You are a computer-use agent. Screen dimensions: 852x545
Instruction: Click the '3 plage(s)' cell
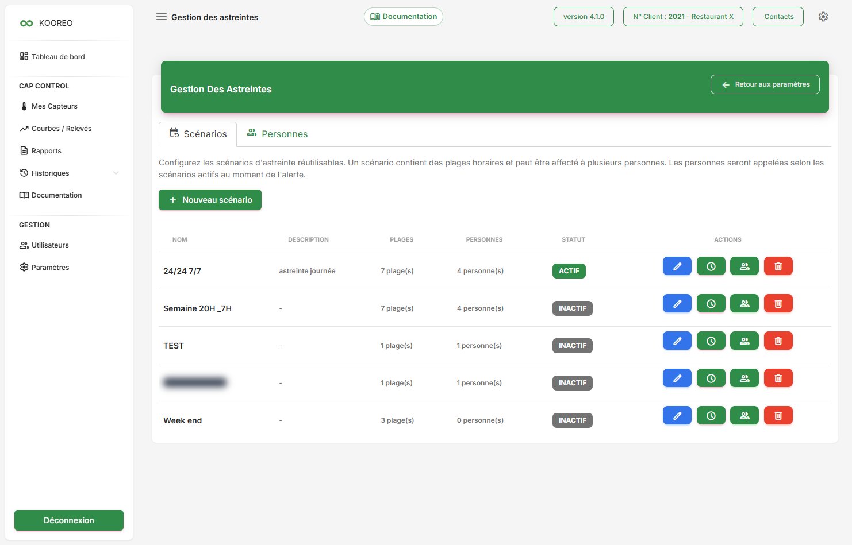397,420
